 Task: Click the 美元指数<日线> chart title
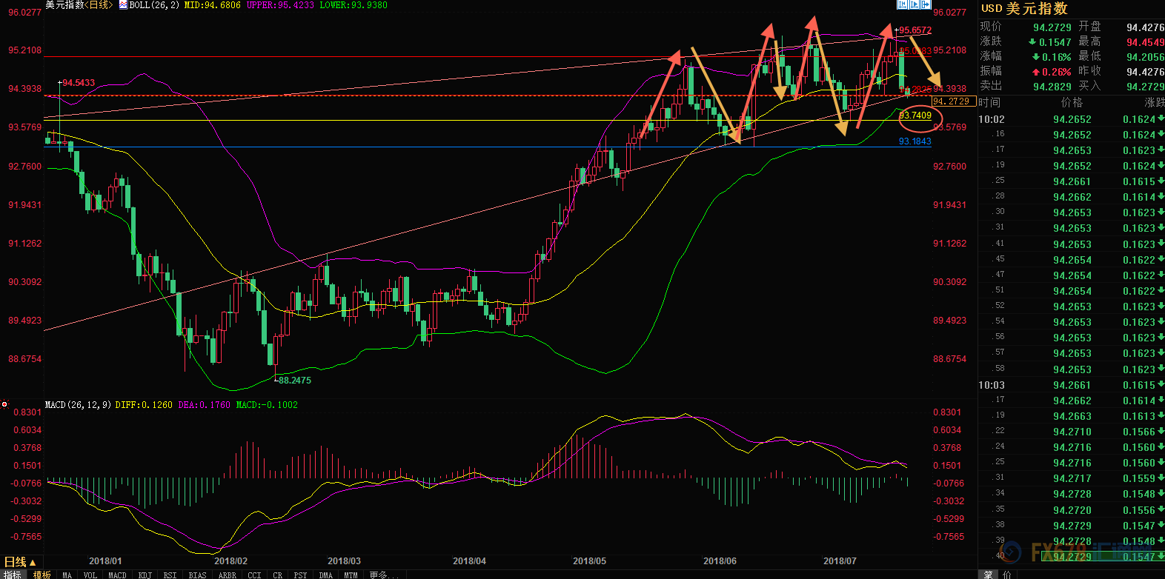(79, 5)
